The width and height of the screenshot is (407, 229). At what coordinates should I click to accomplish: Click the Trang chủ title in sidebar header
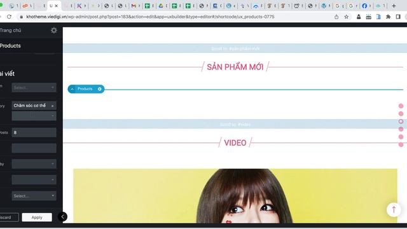(x=10, y=31)
